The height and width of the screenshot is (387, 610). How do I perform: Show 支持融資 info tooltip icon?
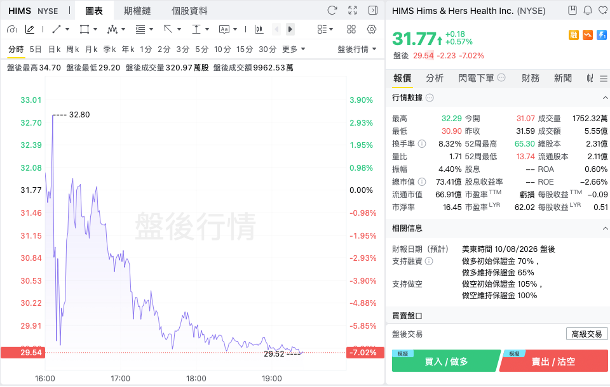[429, 261]
